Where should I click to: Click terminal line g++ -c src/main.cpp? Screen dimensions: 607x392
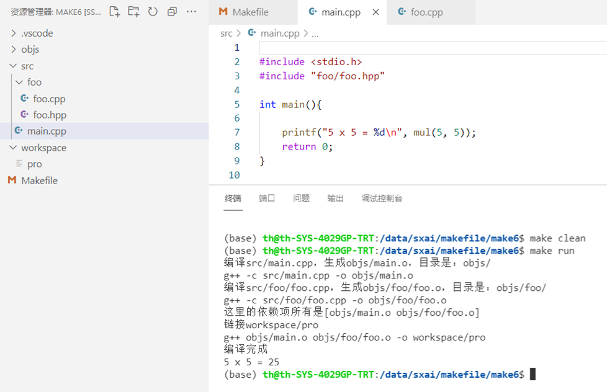click(318, 275)
